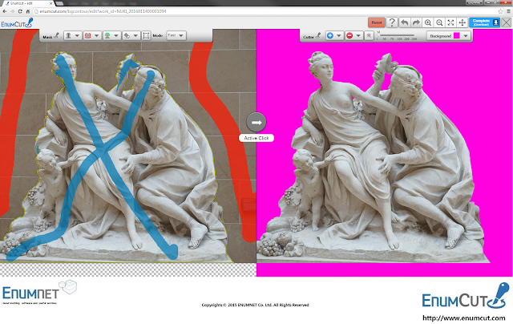Reload the browser page
This screenshot has width=513, height=324.
coord(20,11)
